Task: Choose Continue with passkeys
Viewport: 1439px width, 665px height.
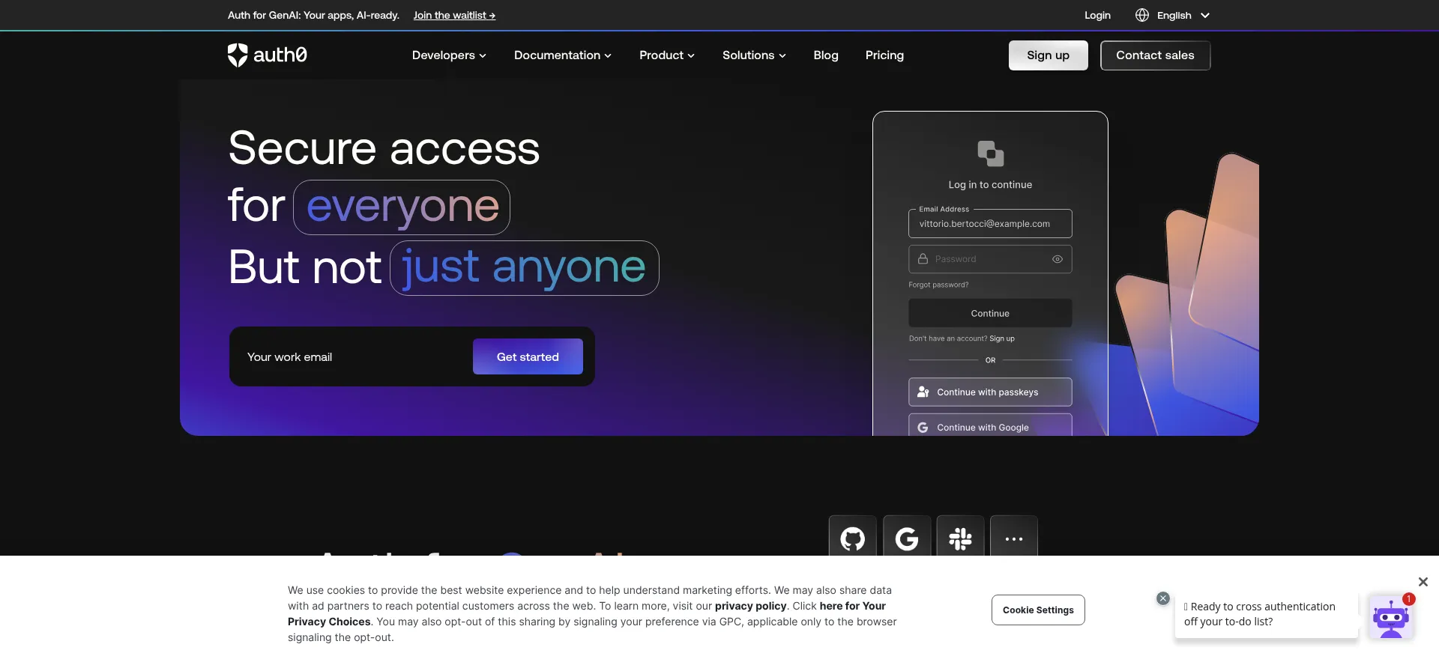Action: [x=990, y=392]
